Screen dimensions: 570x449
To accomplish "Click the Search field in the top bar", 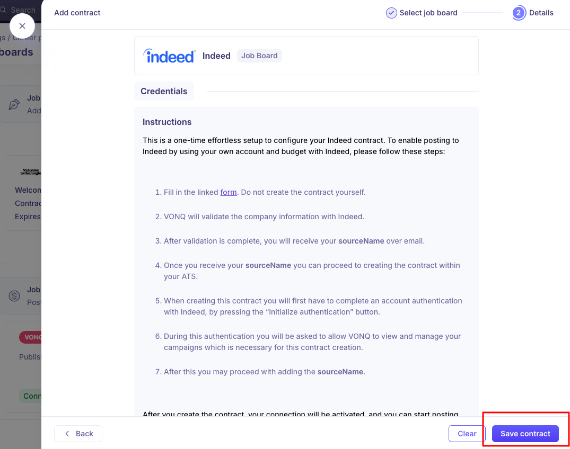I will [23, 10].
